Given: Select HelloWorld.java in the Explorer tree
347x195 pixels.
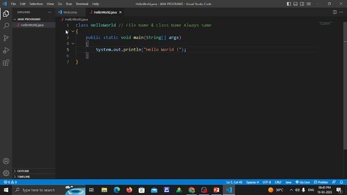Looking at the screenshot, I should click(x=34, y=25).
